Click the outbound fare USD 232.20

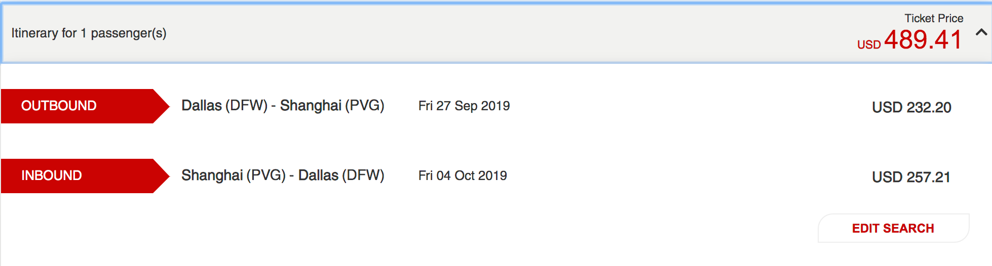tap(911, 107)
